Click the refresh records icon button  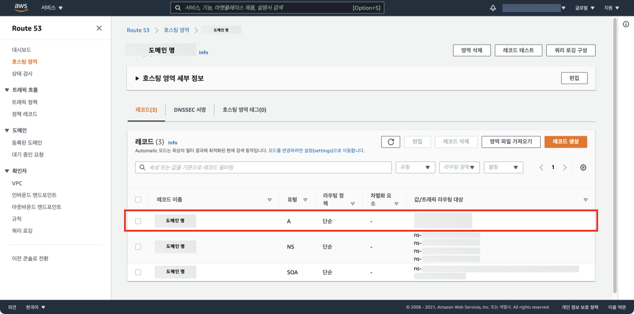[x=391, y=142]
